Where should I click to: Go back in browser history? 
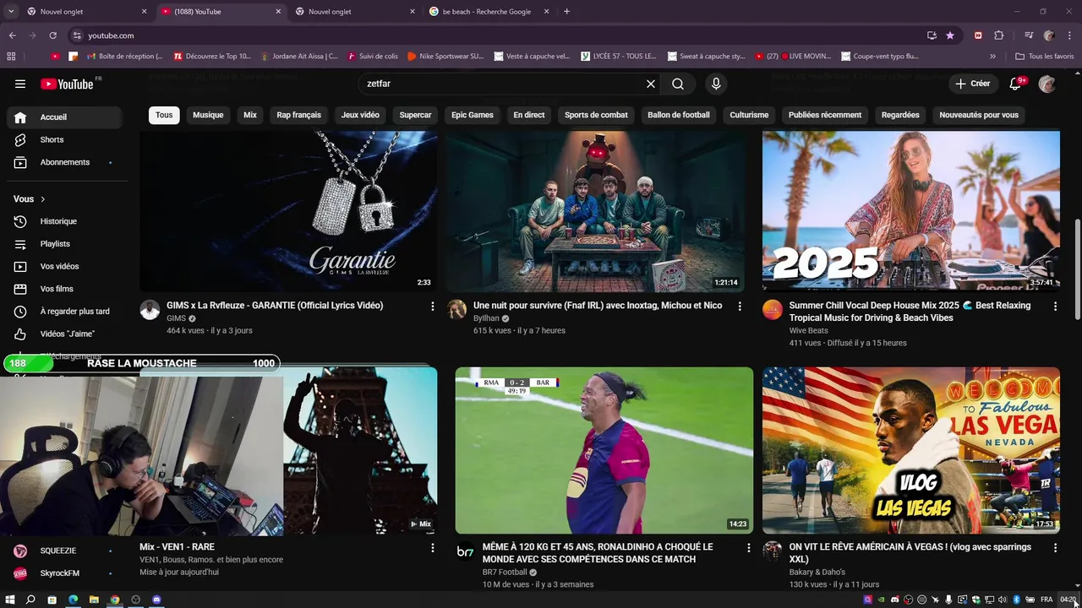tap(12, 35)
